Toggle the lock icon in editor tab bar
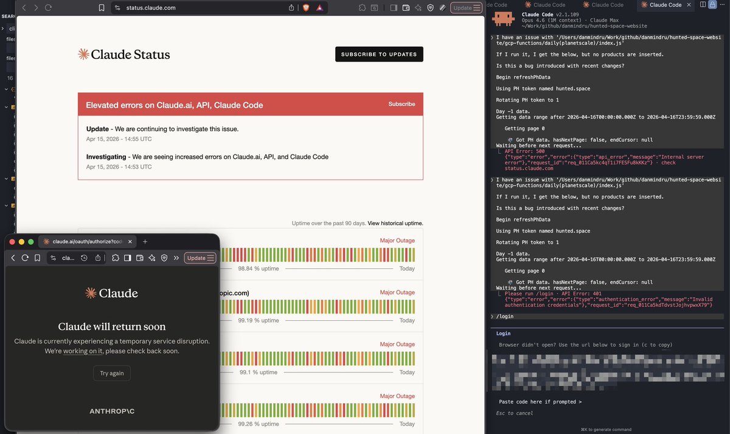The height and width of the screenshot is (434, 730). pos(712,4)
